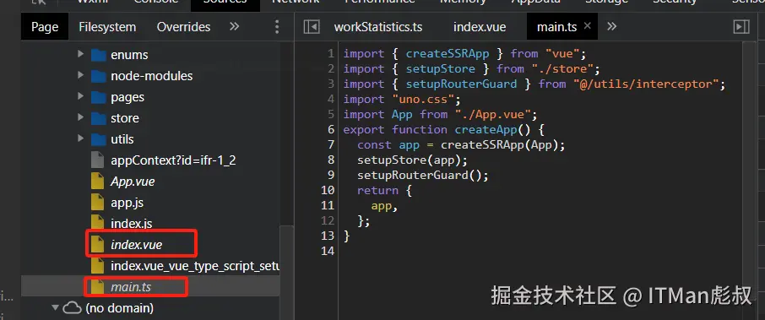This screenshot has width=765, height=320.
Task: Toggle the hide navigator sidebar icon
Action: pyautogui.click(x=312, y=27)
